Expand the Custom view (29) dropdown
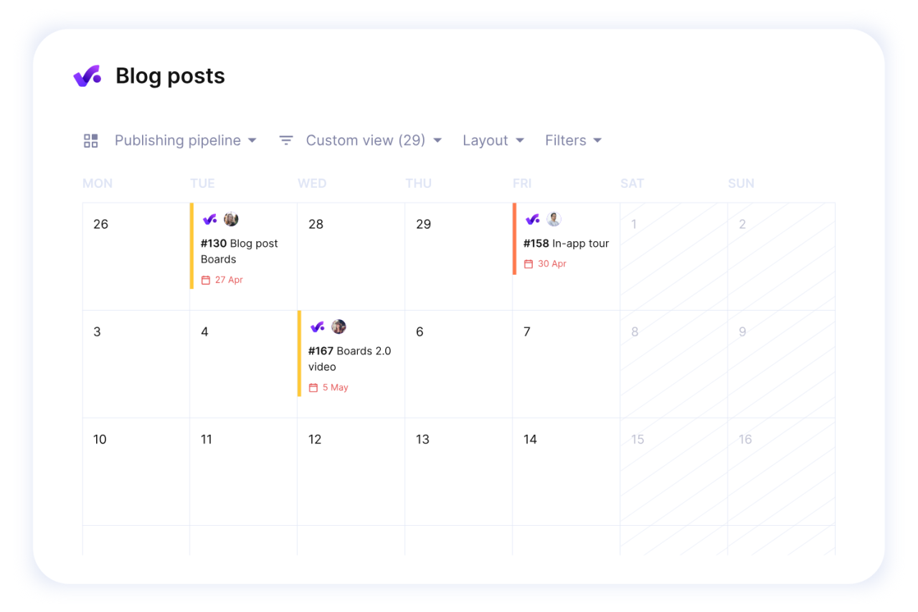 pos(373,141)
